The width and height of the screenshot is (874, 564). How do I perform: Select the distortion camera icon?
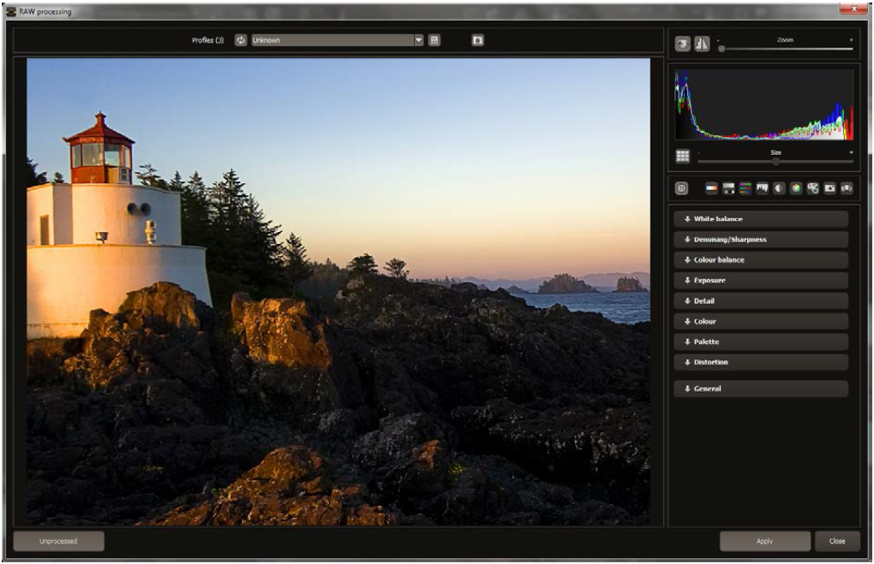coord(830,188)
